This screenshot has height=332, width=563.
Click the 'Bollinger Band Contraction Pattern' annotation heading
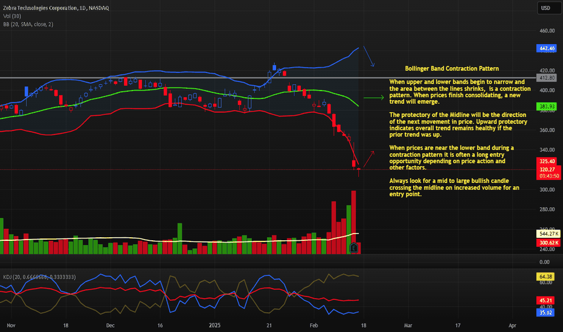point(452,68)
